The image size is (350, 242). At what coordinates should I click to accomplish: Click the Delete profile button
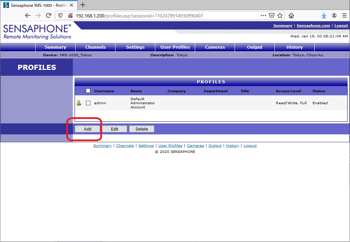tap(142, 129)
